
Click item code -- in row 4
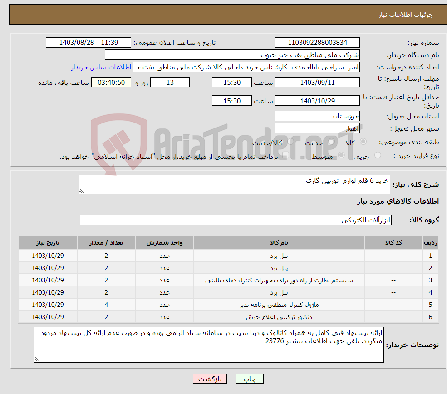[x=393, y=292]
